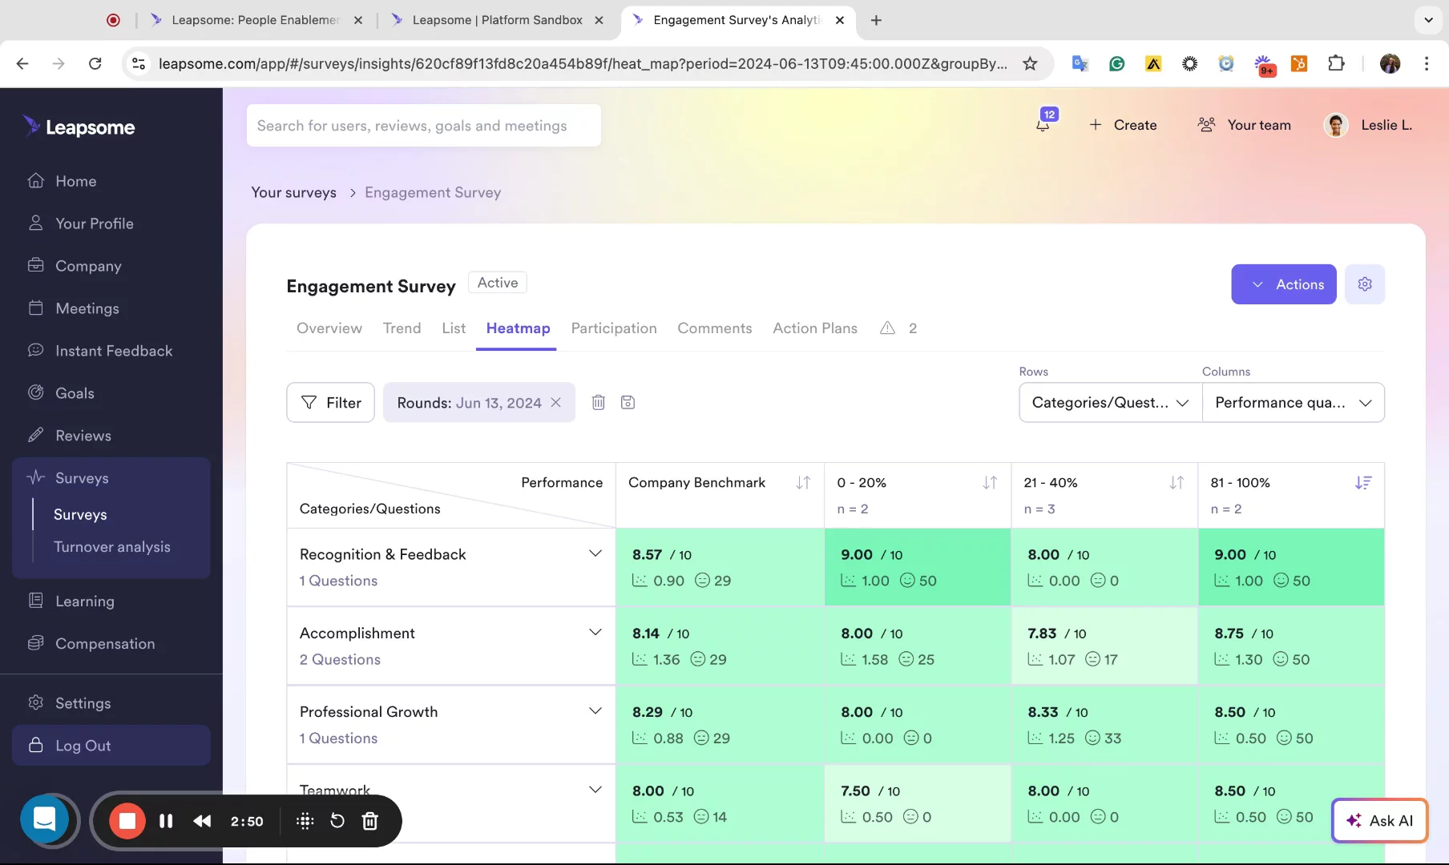Open Turnover analysis in the sidebar

pos(112,547)
